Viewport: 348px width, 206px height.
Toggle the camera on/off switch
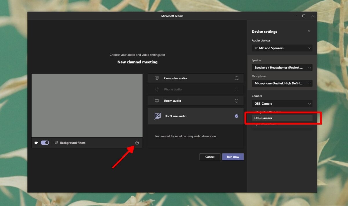[x=45, y=143]
